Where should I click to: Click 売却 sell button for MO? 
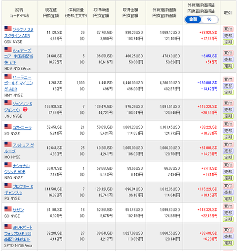click(228, 151)
